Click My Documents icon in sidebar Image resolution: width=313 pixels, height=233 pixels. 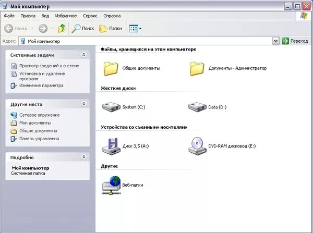point(14,123)
